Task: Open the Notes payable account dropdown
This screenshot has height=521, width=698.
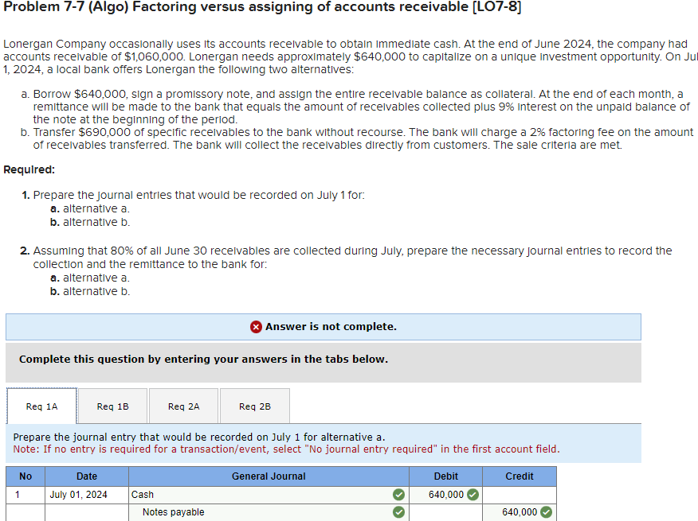Action: (x=263, y=511)
